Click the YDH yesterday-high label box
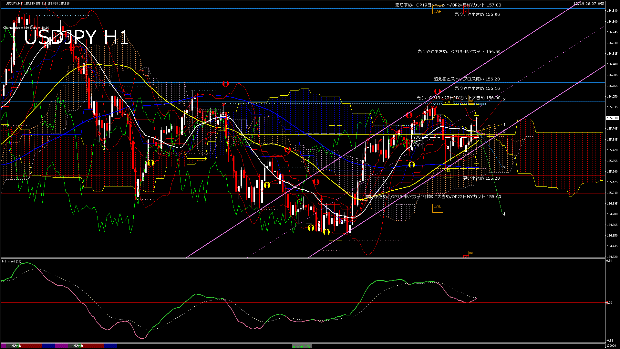Screen dimensions: 620x349 click(448, 102)
